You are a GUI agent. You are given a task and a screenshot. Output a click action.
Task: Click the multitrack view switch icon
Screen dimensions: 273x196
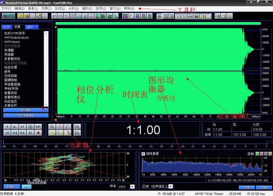8,16
